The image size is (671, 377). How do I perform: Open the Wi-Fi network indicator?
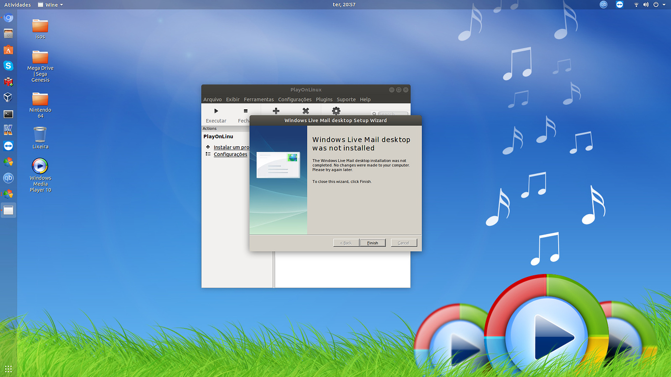pyautogui.click(x=636, y=4)
